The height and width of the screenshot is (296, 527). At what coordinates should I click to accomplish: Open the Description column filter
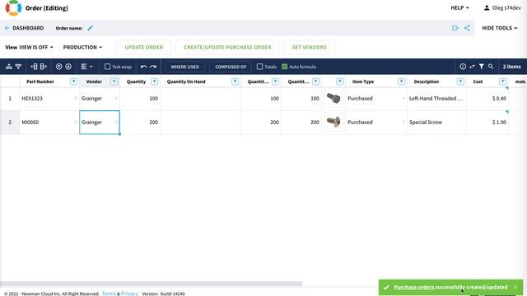point(460,81)
